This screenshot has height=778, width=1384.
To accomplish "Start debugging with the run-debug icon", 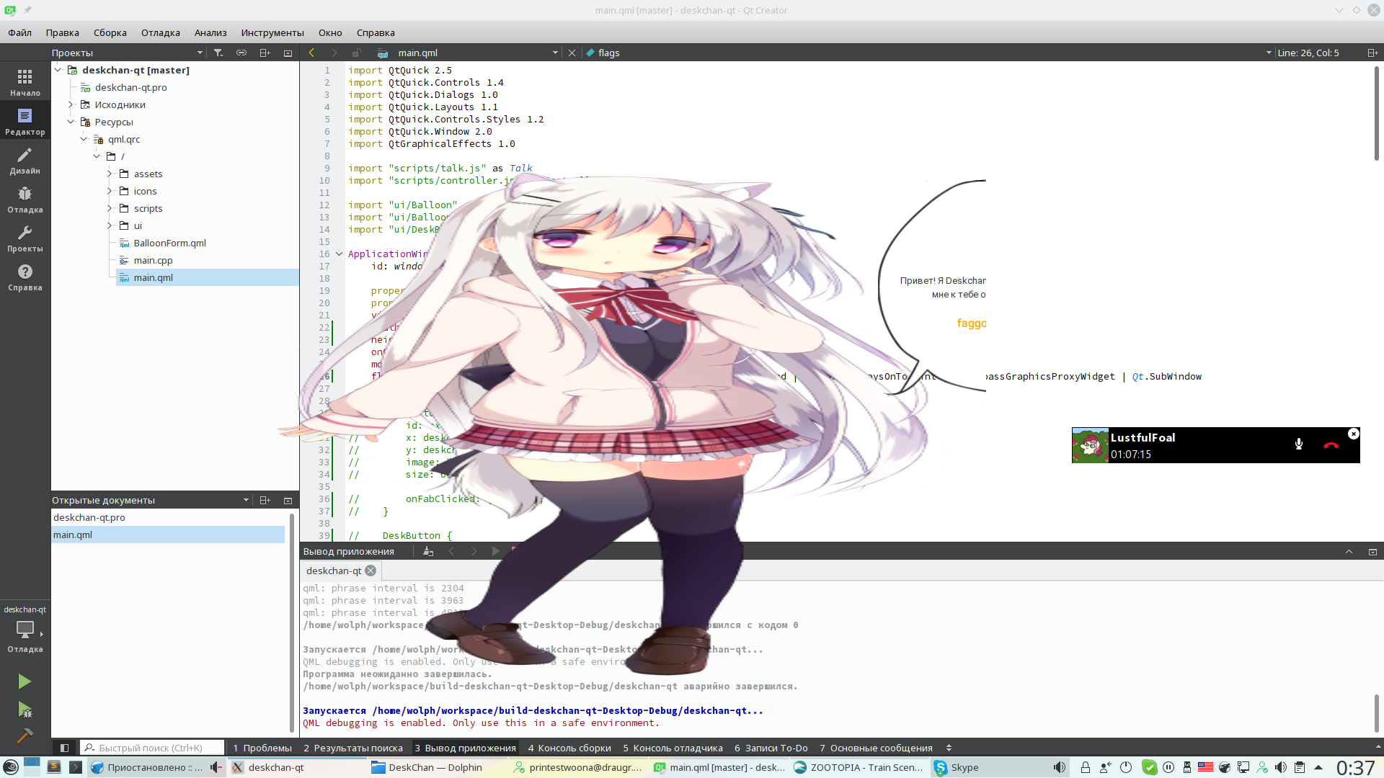I will 25,710.
